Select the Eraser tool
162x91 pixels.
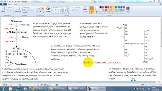pos(37,12)
